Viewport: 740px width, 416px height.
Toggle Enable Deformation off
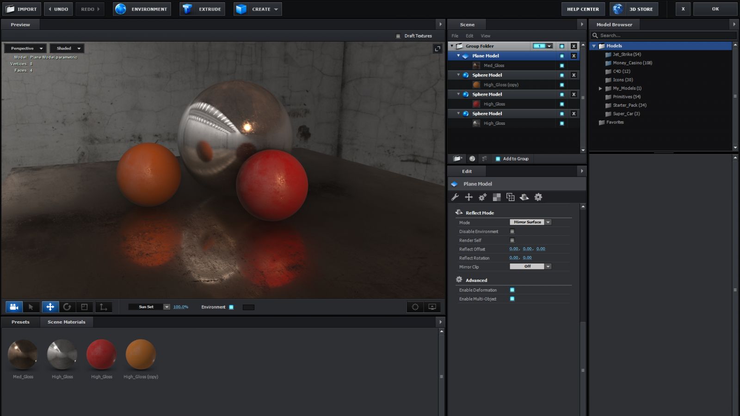point(512,290)
